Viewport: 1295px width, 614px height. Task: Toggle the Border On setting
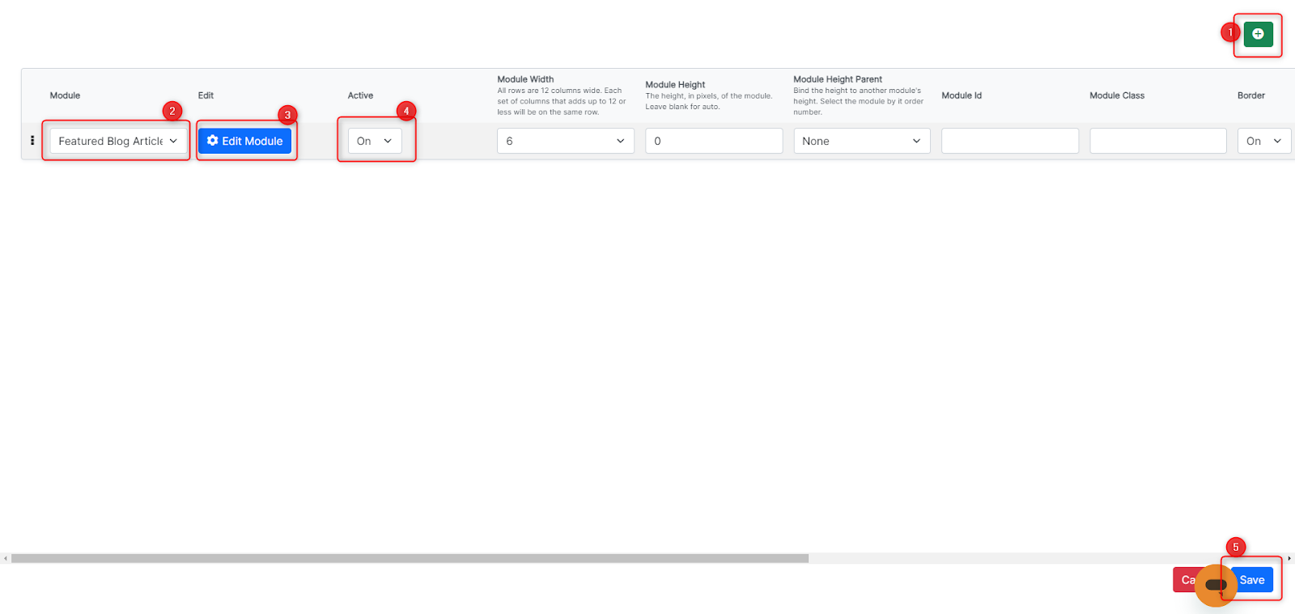(x=1263, y=141)
